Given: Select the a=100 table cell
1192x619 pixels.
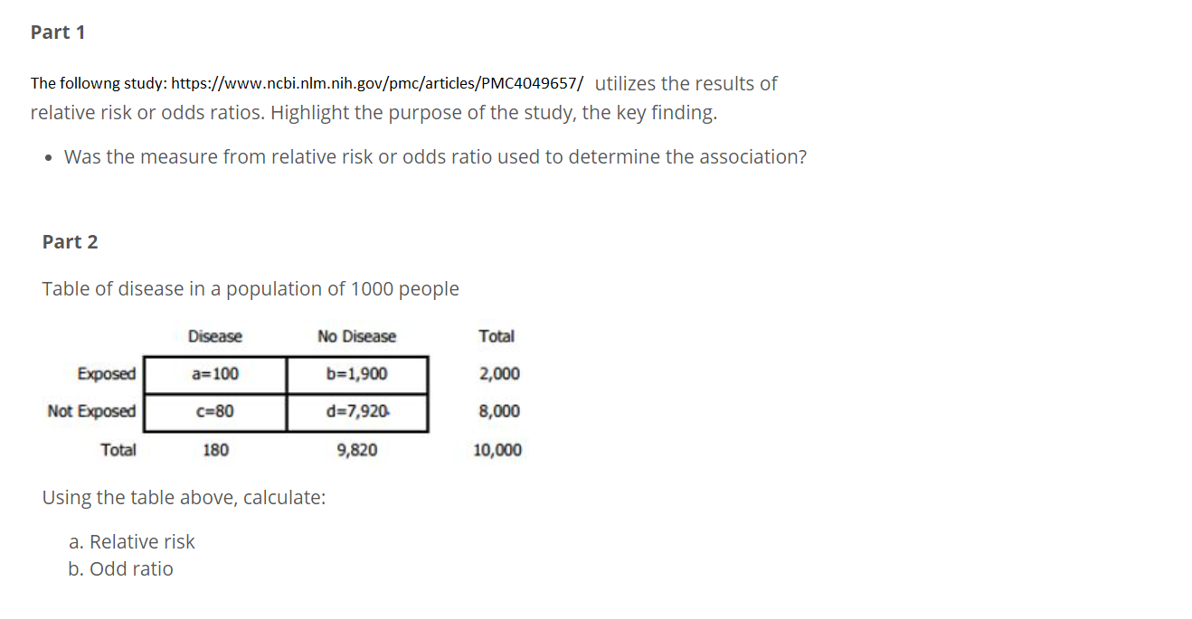Looking at the screenshot, I should coord(215,374).
